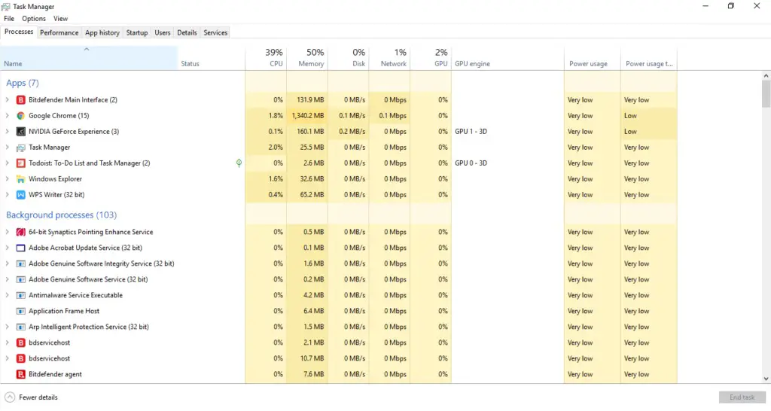Click the scrollbar down arrow
771x411 pixels.
click(x=766, y=379)
